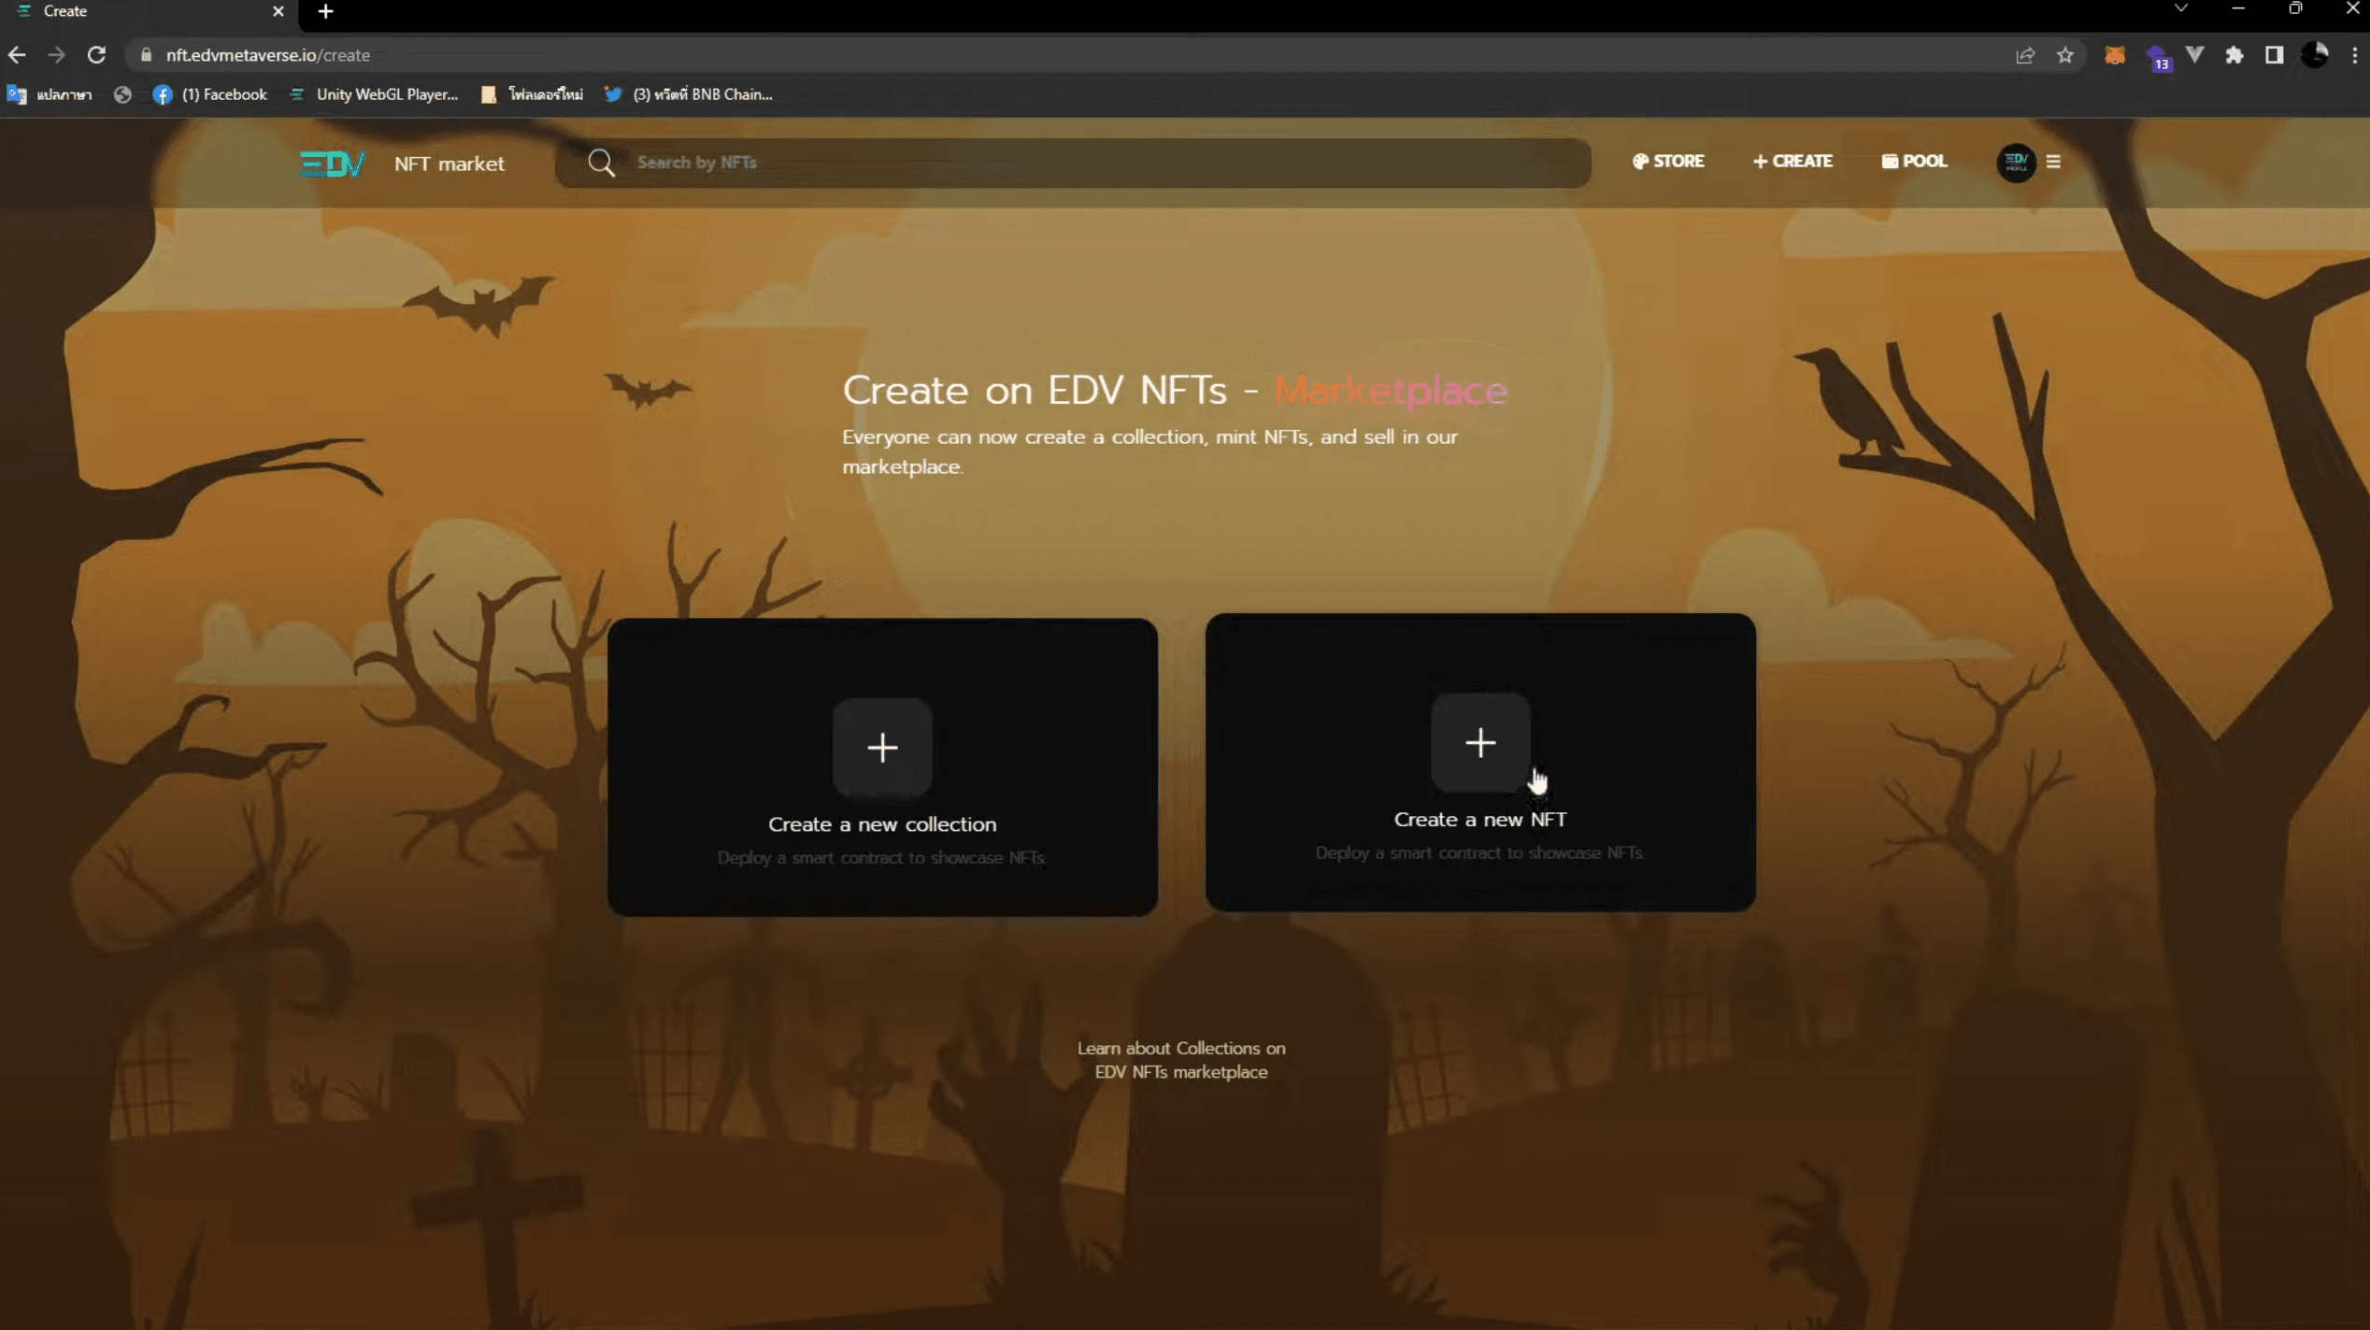This screenshot has width=2370, height=1330.
Task: Toggle the browser side panel
Action: (2274, 55)
